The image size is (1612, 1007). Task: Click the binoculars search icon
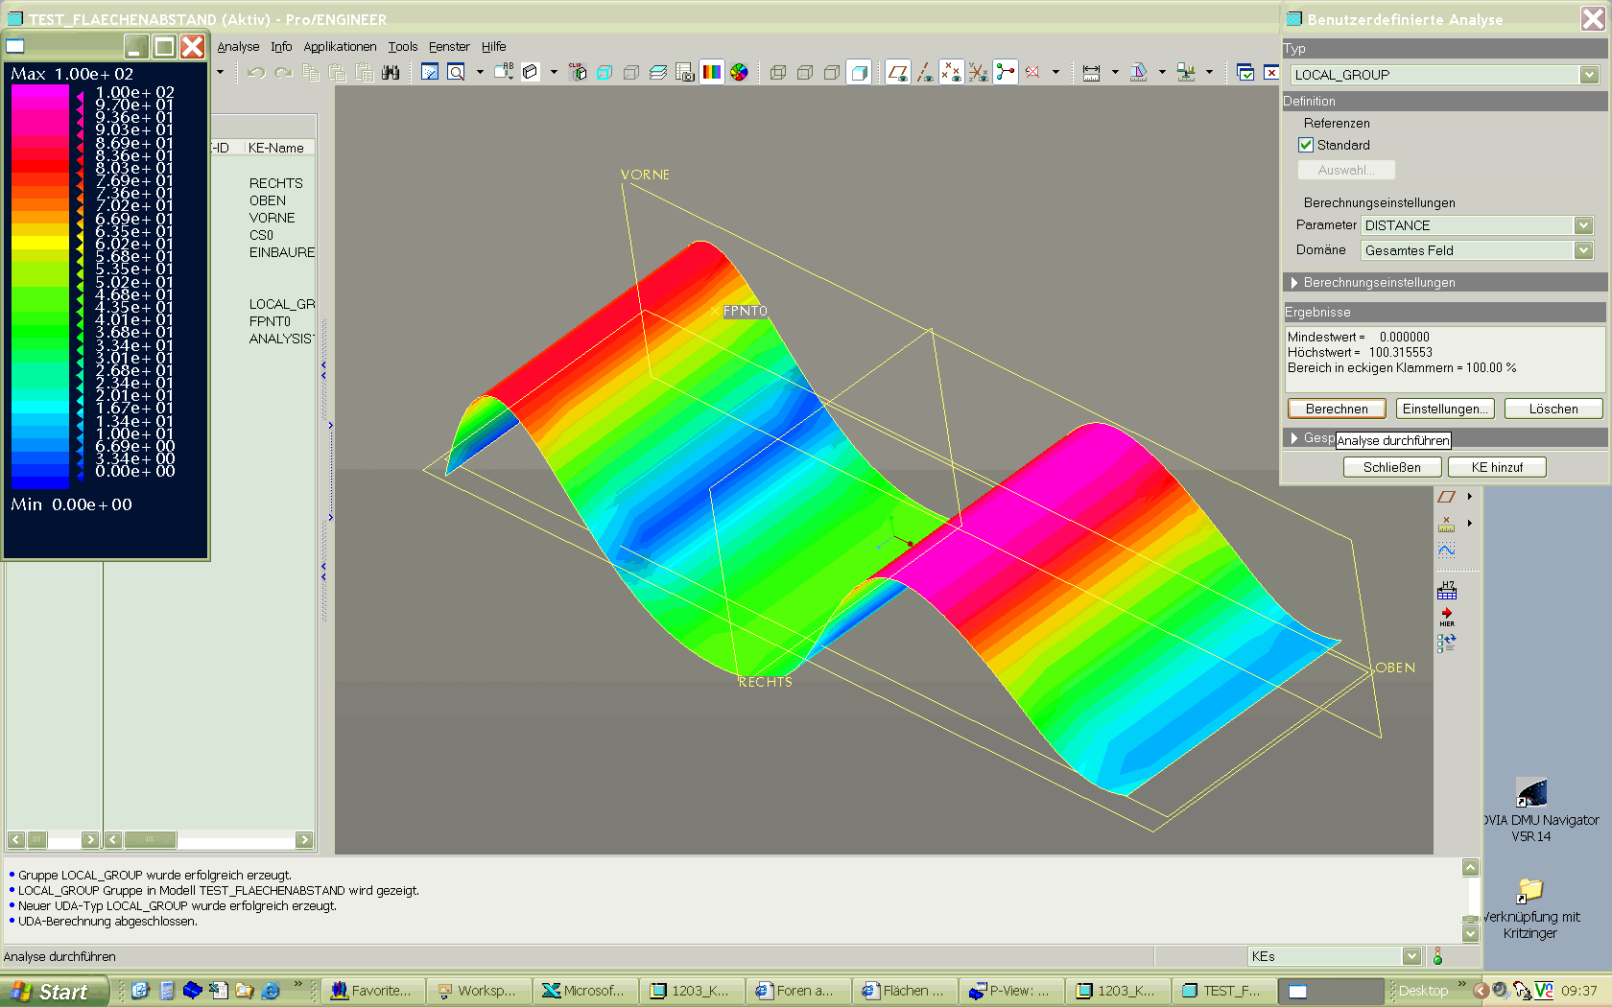391,72
